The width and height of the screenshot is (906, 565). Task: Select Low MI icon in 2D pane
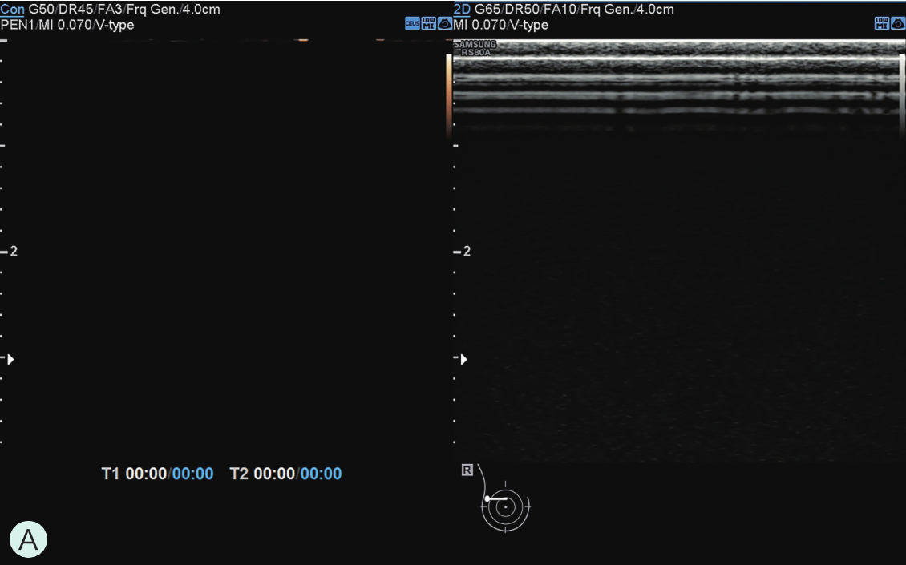tap(882, 24)
